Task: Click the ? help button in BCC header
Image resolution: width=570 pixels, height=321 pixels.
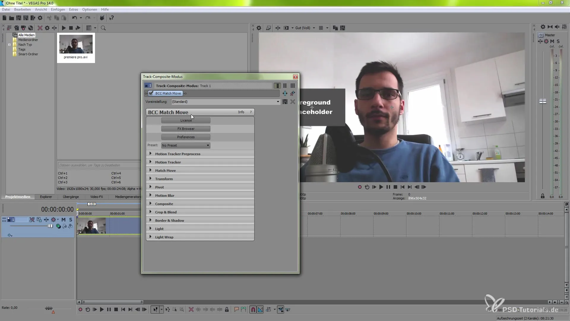Action: pyautogui.click(x=251, y=112)
